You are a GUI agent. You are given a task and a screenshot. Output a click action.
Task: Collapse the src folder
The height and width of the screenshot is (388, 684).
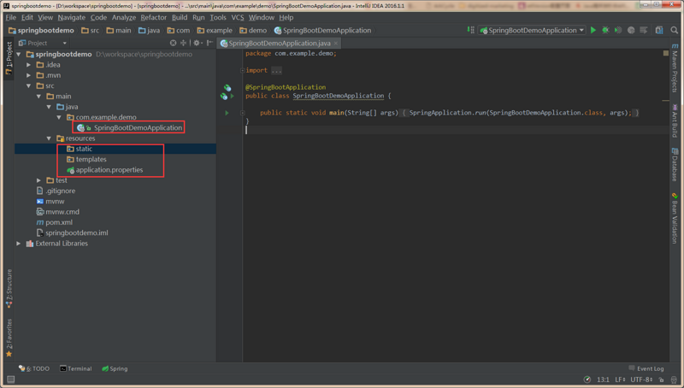click(x=29, y=85)
